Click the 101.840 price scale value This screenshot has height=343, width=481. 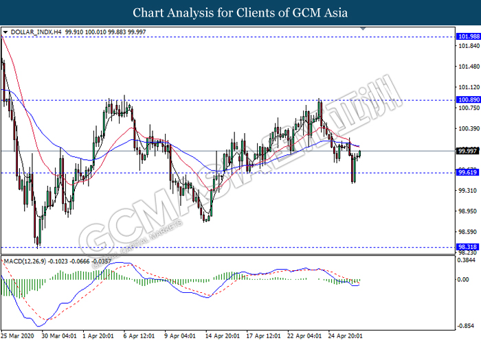[469, 46]
